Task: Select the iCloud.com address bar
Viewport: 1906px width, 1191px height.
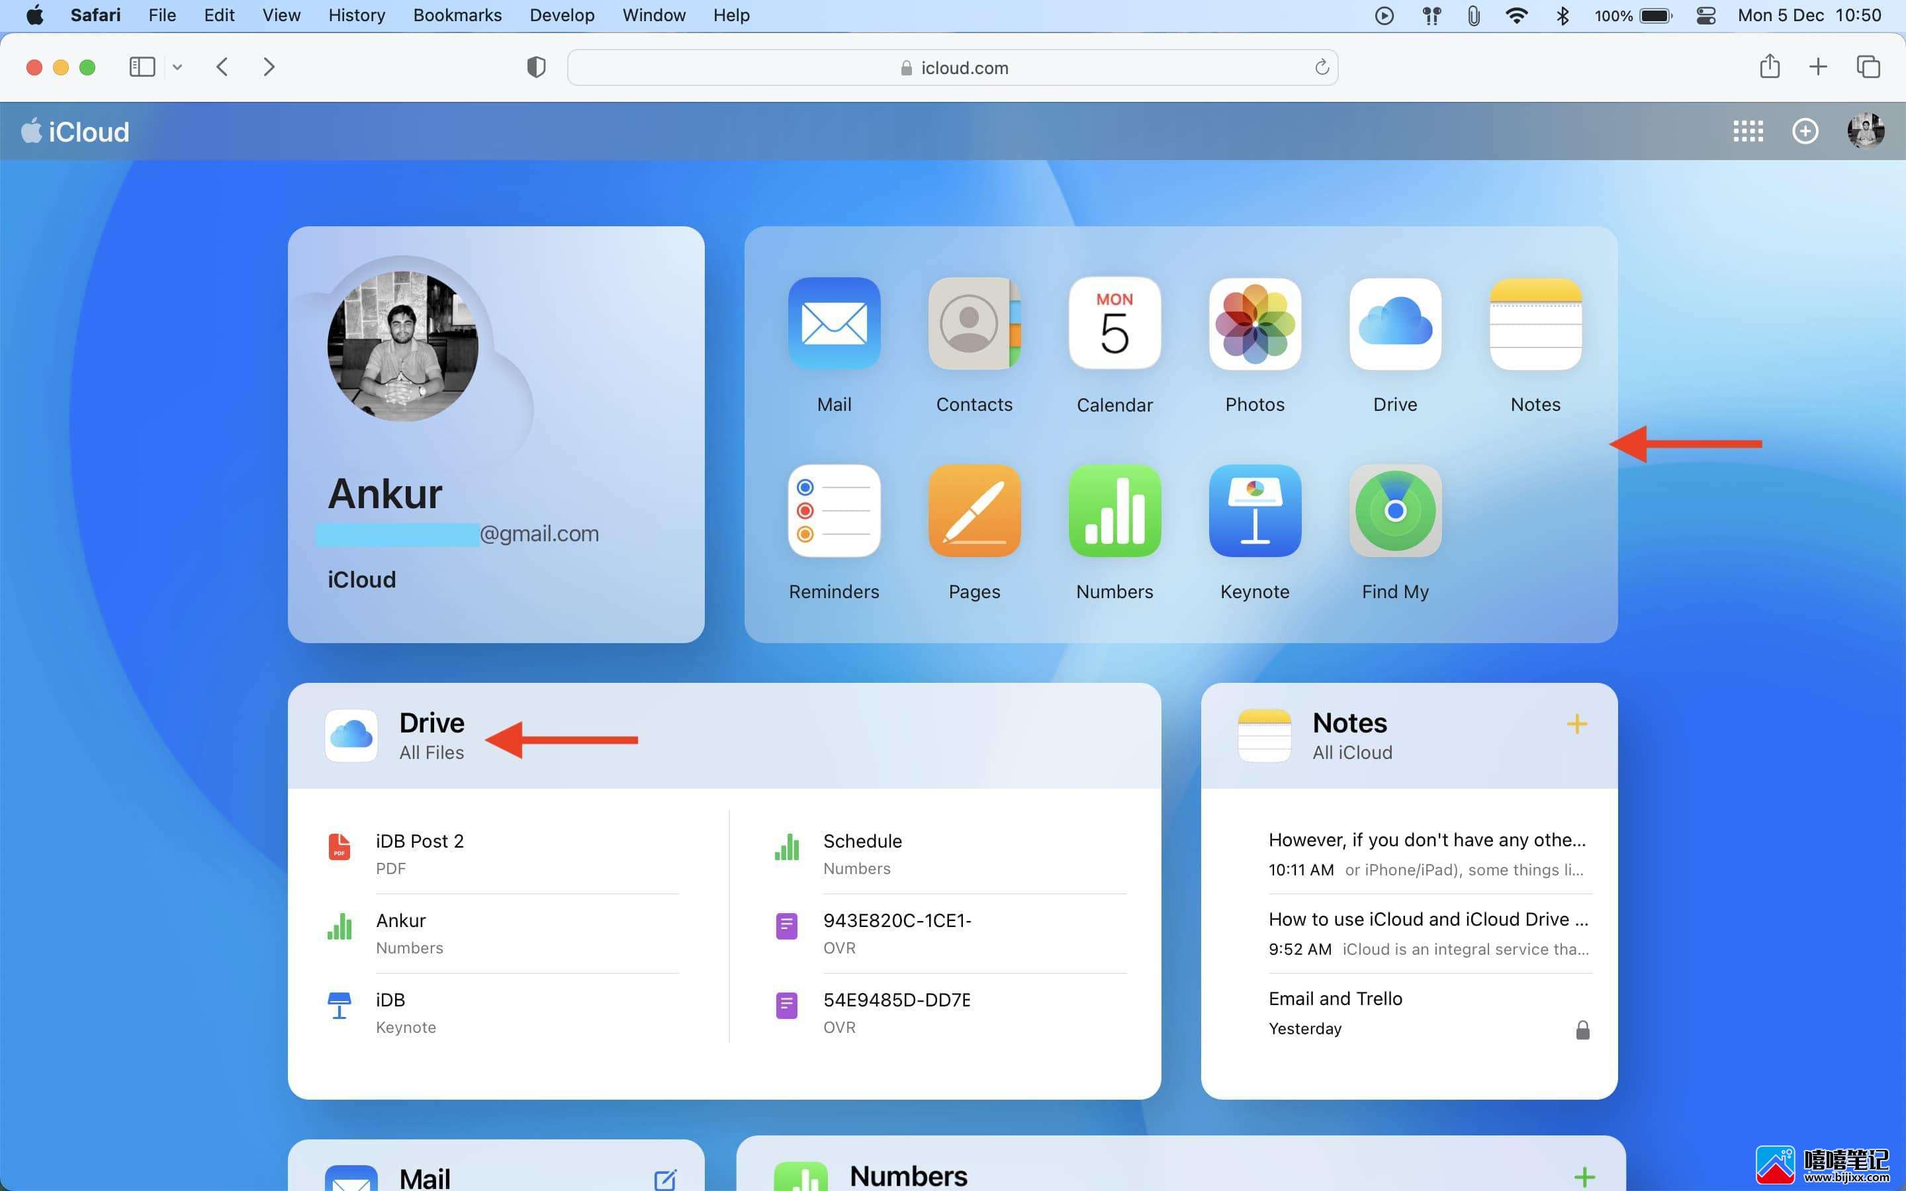Action: [952, 66]
